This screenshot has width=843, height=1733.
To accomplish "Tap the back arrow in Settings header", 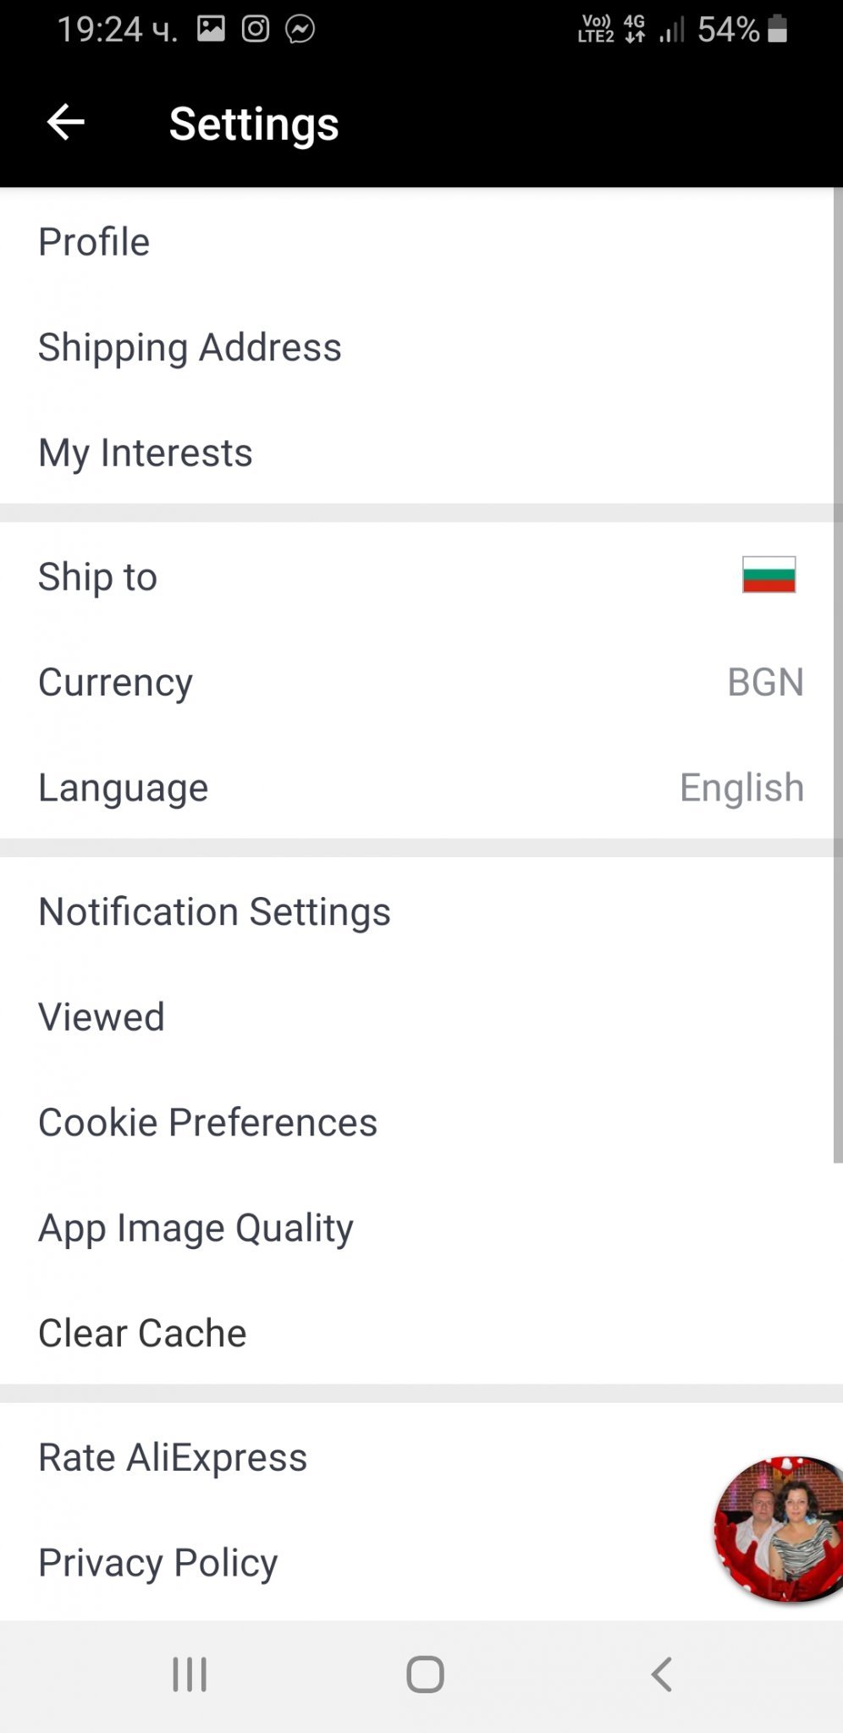I will [65, 123].
